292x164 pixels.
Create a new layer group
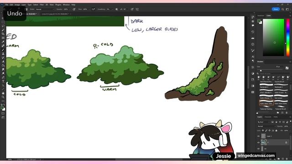tap(279, 159)
